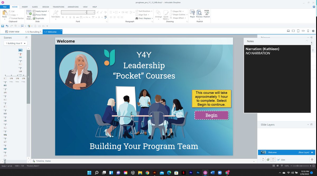317x176 pixels.
Task: Click the Delete Layer trash icon
Action: pyautogui.click(x=273, y=159)
